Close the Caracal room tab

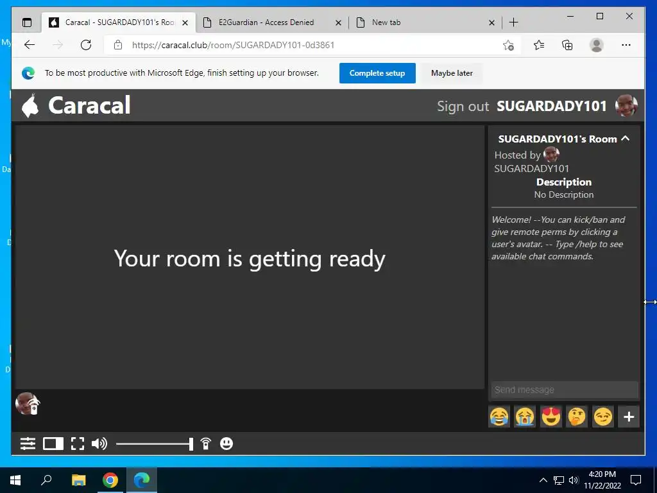(x=185, y=22)
